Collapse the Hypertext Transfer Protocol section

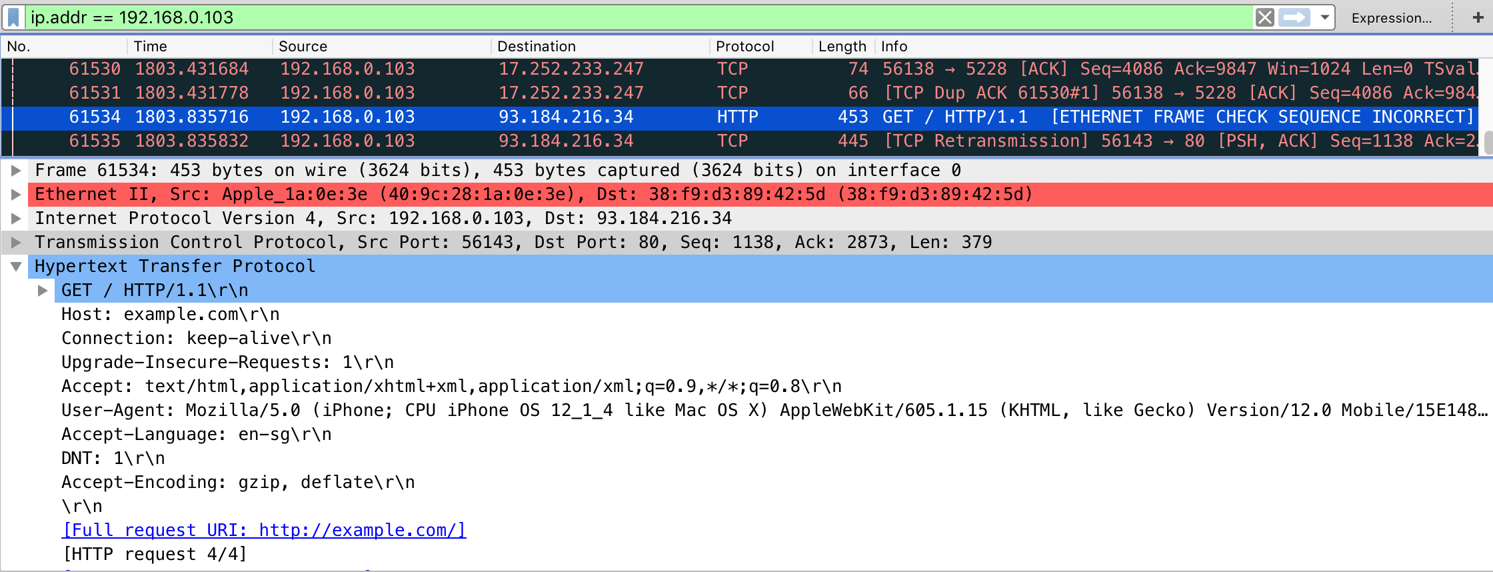click(16, 267)
